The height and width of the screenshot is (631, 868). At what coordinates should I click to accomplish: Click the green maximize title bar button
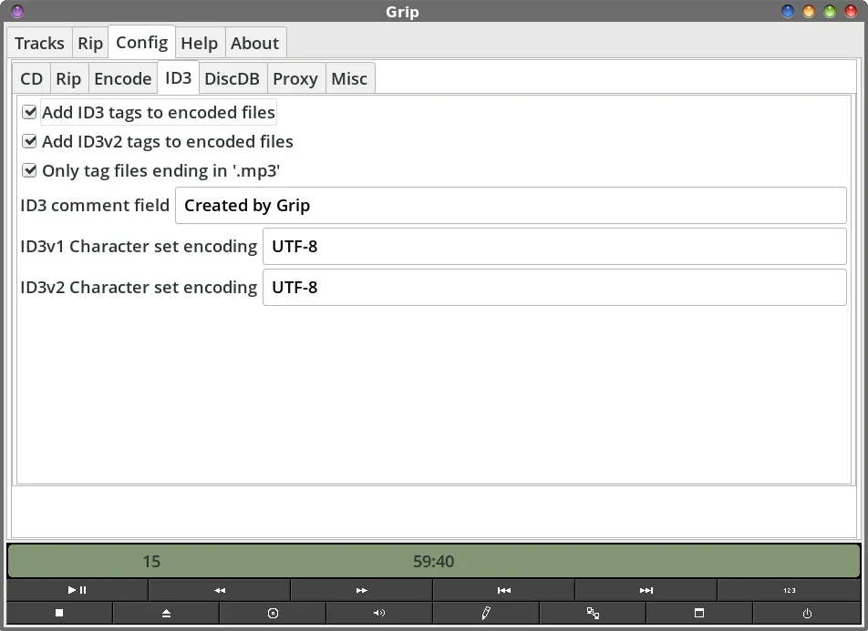click(x=830, y=11)
